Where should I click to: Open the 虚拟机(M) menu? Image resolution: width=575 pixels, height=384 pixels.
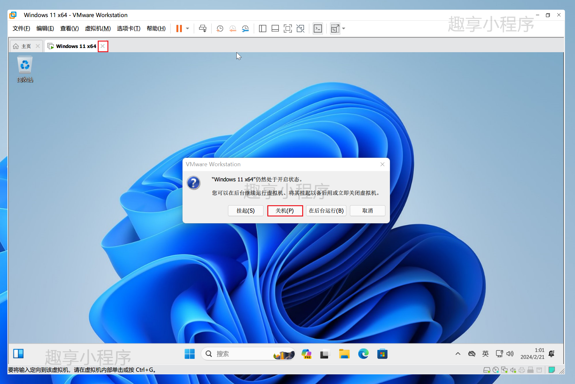[x=98, y=28]
